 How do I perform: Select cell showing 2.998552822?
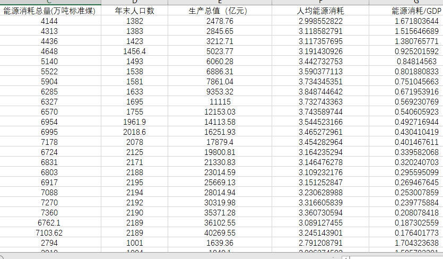click(320, 21)
